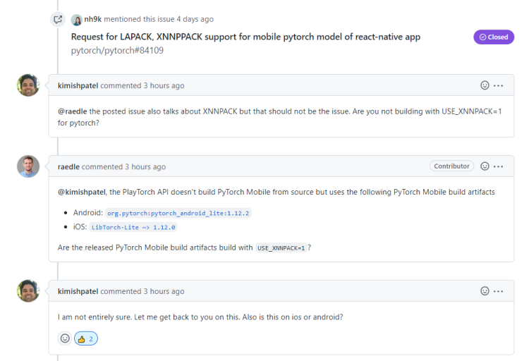Add reaction to raedle's comment
Viewport: 524px width, 361px height.
[485, 166]
